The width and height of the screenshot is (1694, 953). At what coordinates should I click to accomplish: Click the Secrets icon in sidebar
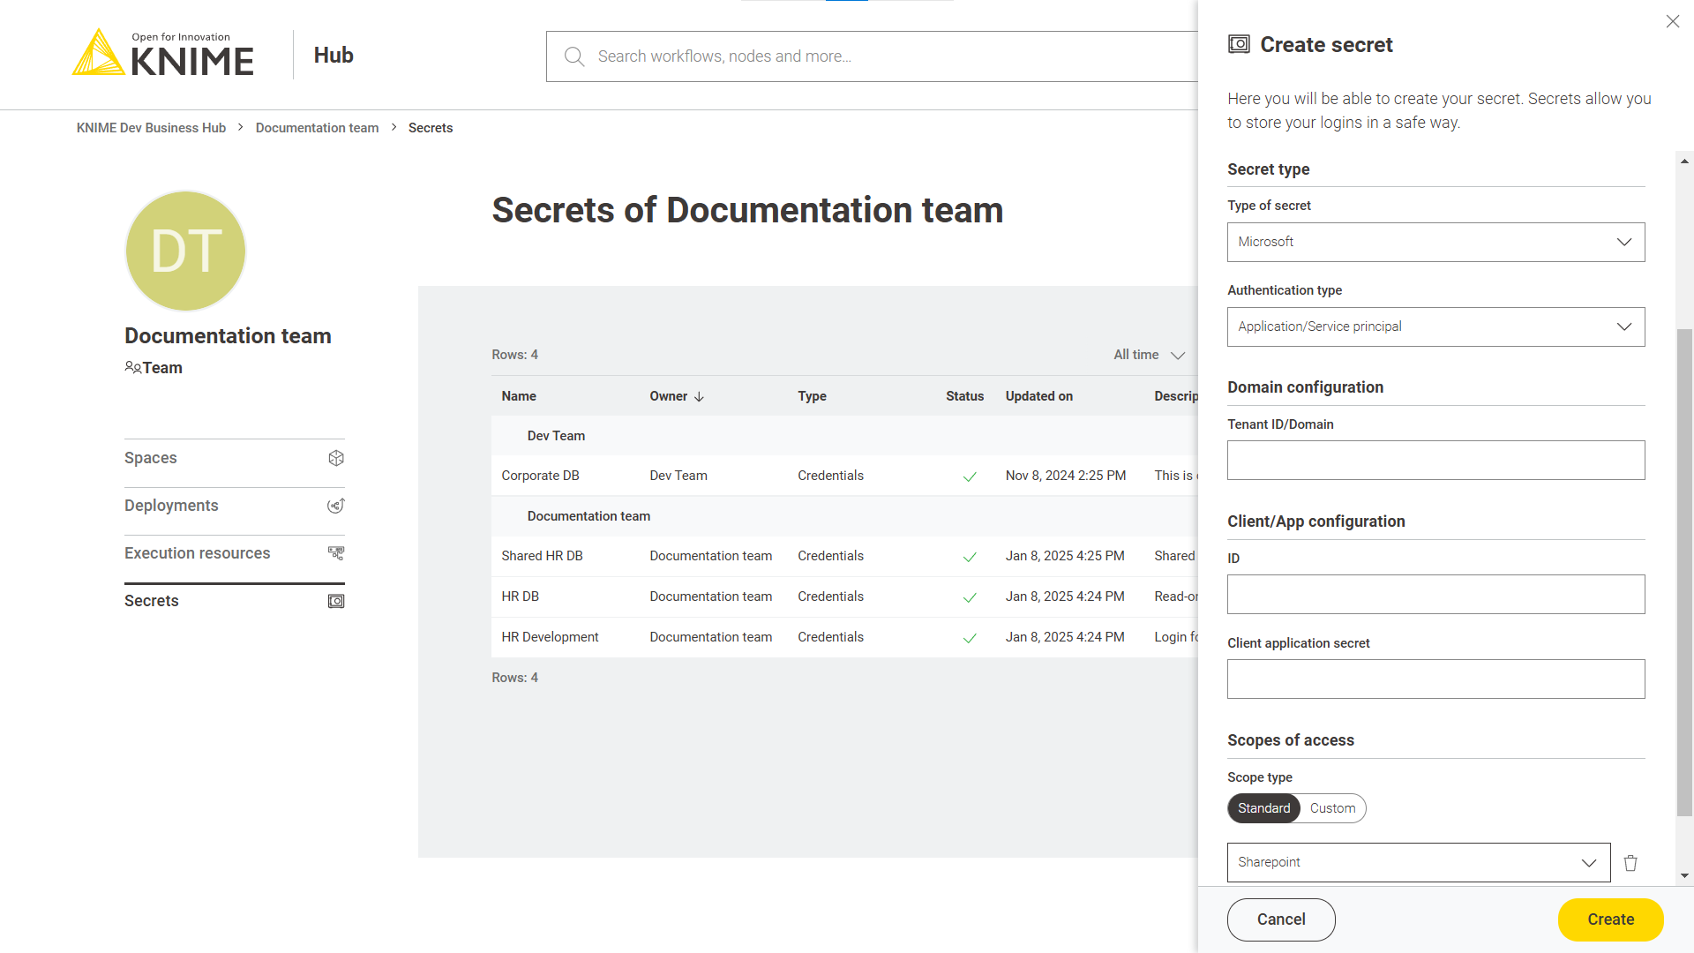click(x=335, y=600)
